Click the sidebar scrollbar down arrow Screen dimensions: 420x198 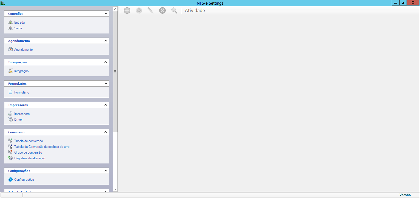coord(115,189)
